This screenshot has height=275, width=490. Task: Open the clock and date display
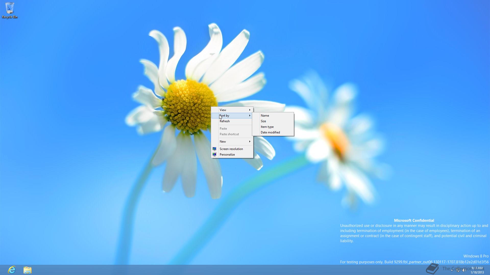pos(477,270)
